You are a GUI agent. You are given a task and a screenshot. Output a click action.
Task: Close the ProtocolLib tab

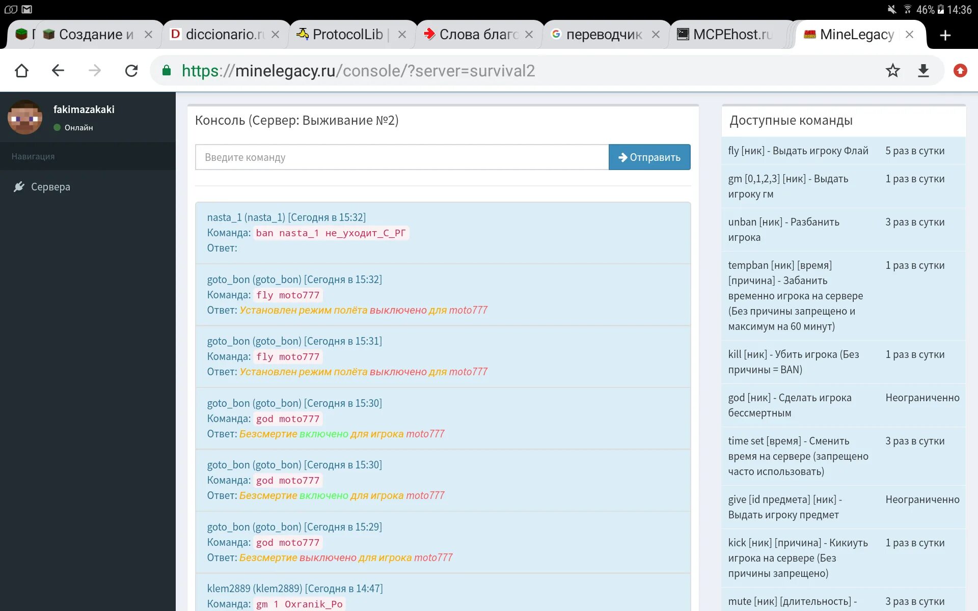(x=402, y=34)
